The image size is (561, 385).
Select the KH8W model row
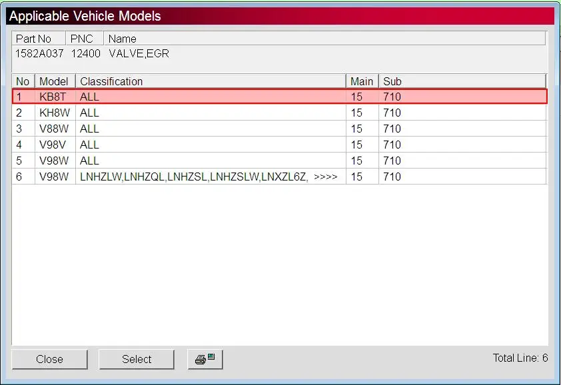[x=279, y=113]
